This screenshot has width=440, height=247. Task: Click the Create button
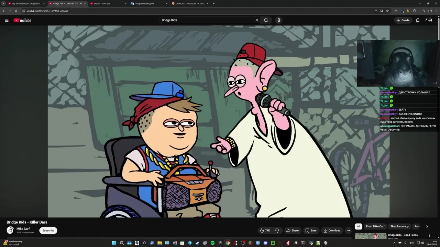(403, 20)
